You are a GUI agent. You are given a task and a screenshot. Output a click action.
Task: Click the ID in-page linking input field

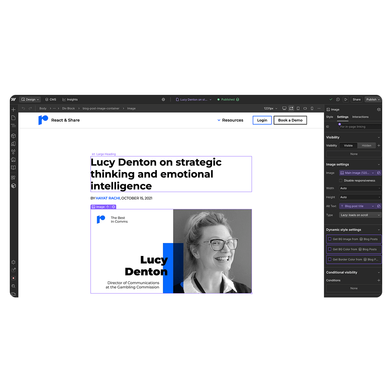(x=360, y=126)
